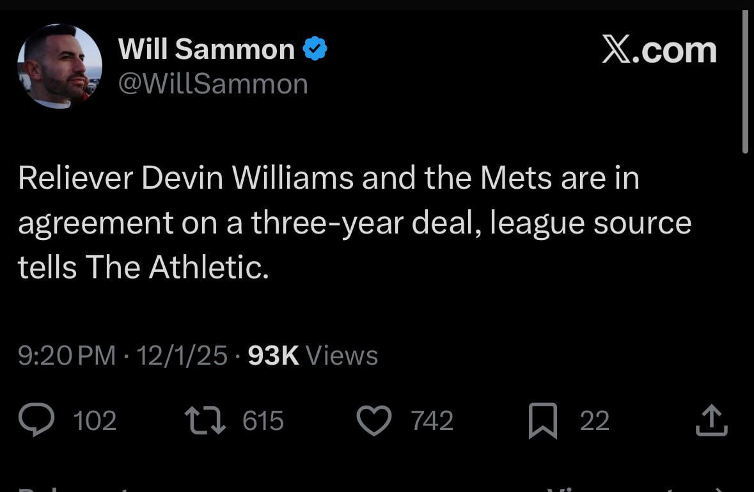The height and width of the screenshot is (492, 754).
Task: Select the heart icon under the tweet
Action: (375, 420)
